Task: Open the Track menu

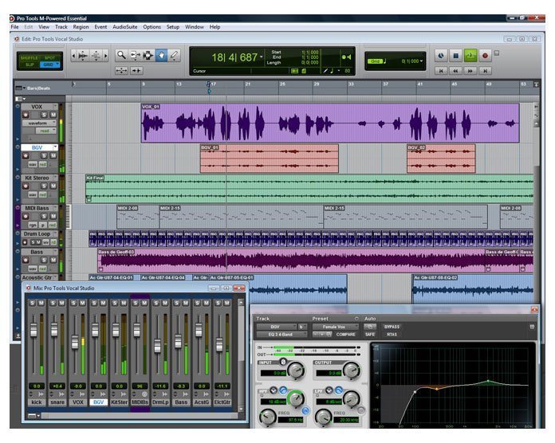Action: click(x=61, y=27)
